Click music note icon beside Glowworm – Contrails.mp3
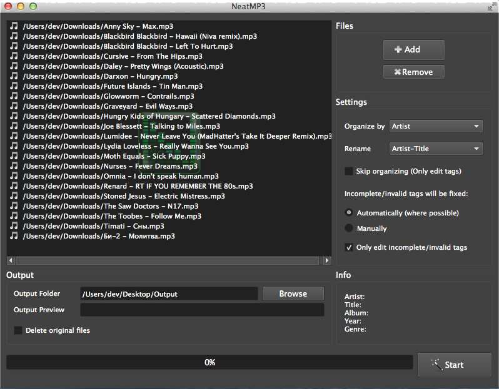499x389 pixels. 14,96
